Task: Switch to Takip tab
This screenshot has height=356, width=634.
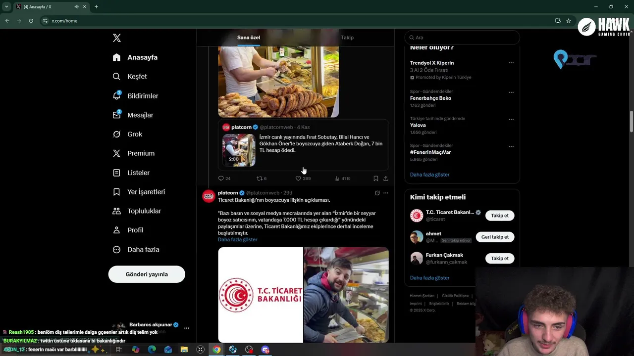Action: tap(347, 38)
